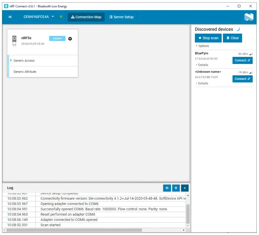The height and width of the screenshot is (235, 259).
Task: Select the 'Scan started' log entry
Action: 94,225
